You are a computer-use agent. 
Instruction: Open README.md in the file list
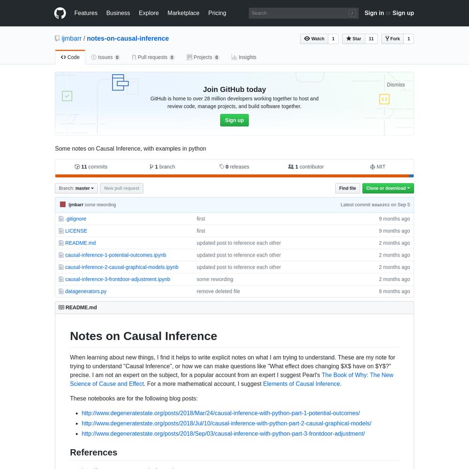click(81, 243)
